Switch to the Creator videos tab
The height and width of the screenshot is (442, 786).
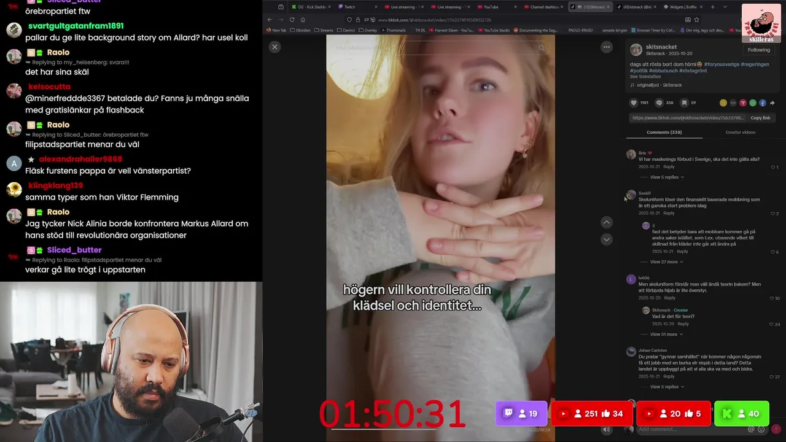740,132
